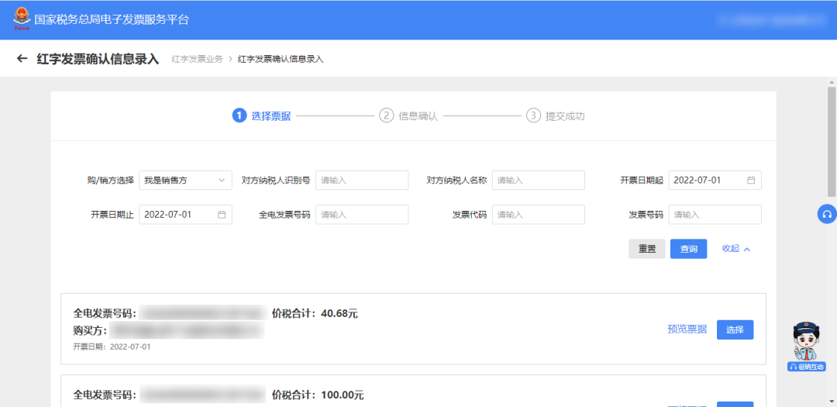Click the 国家税务总局电子发票服务平台 title
Screen dimensions: 837x407
(x=112, y=19)
